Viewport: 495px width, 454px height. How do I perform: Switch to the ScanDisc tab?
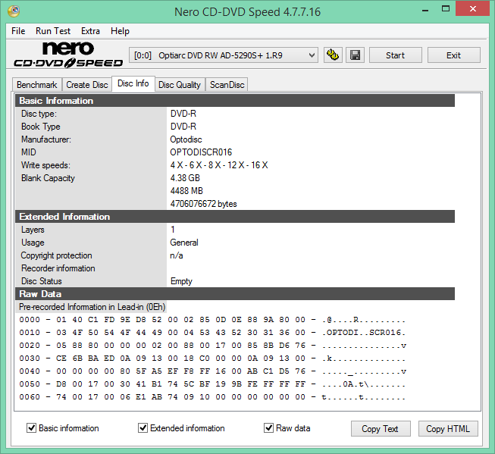(227, 85)
